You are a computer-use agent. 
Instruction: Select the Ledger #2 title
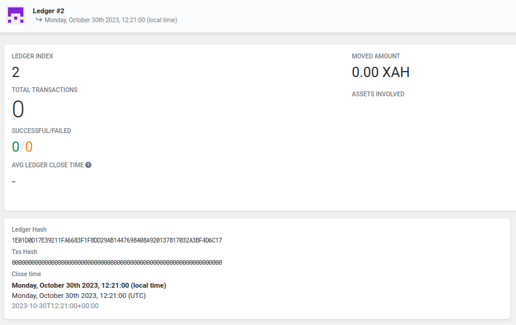click(x=48, y=11)
